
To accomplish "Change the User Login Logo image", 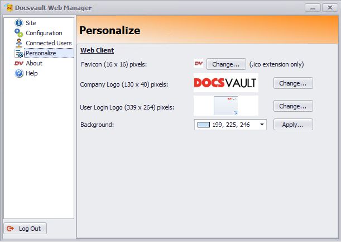I will click(x=292, y=106).
